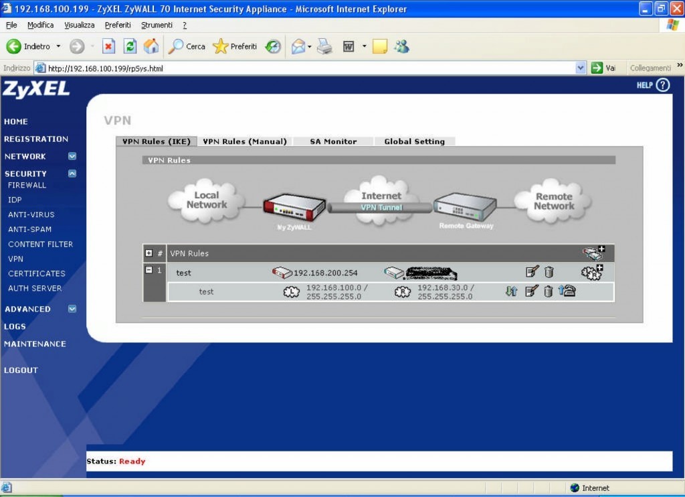Open the Back button history dropdown arrow
This screenshot has height=497, width=685.
point(58,46)
